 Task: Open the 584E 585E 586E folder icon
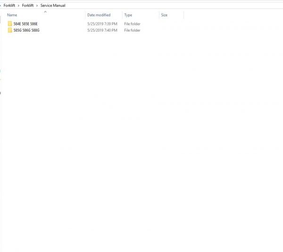click(10, 24)
